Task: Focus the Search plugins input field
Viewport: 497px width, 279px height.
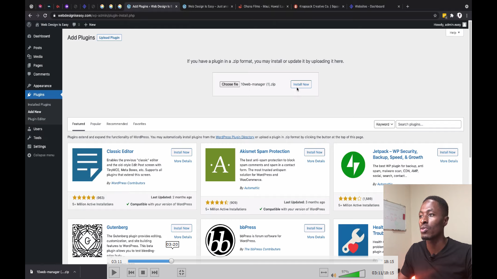Action: tap(429, 124)
